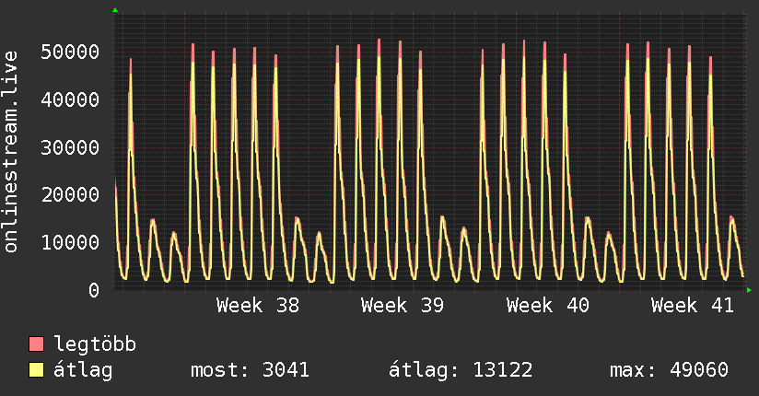
Task: Click the Week 40 axis label
Action: [547, 306]
